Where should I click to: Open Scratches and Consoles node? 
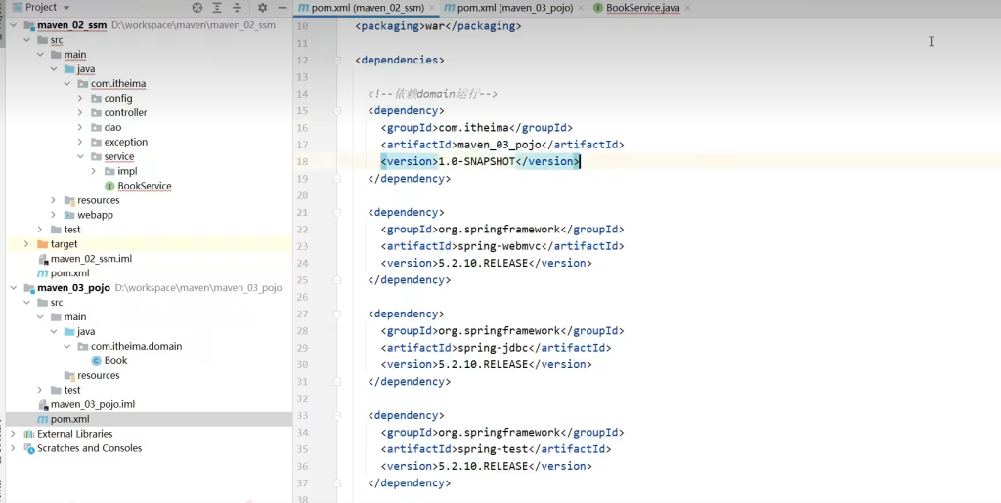89,448
